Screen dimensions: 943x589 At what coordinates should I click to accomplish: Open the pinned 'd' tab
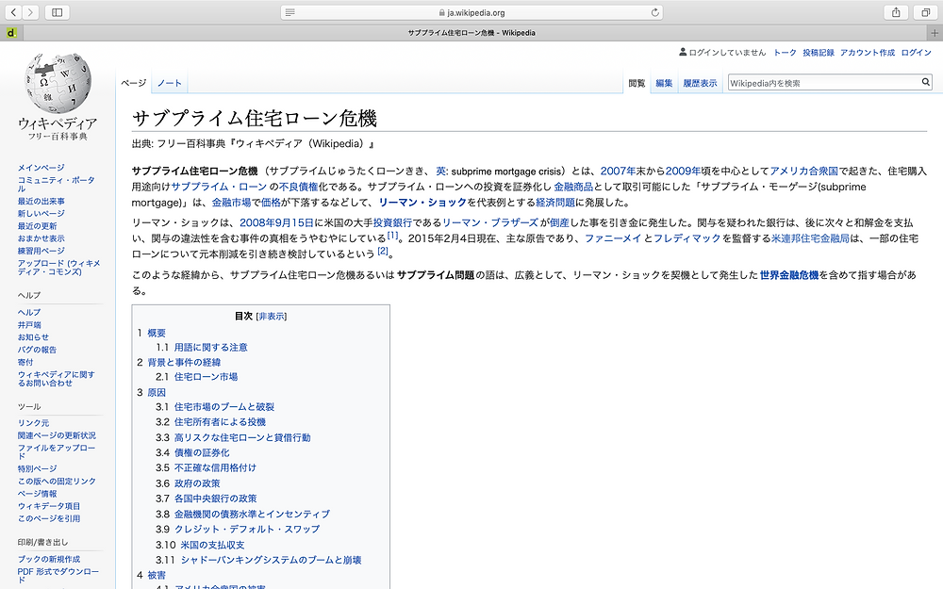[x=11, y=33]
